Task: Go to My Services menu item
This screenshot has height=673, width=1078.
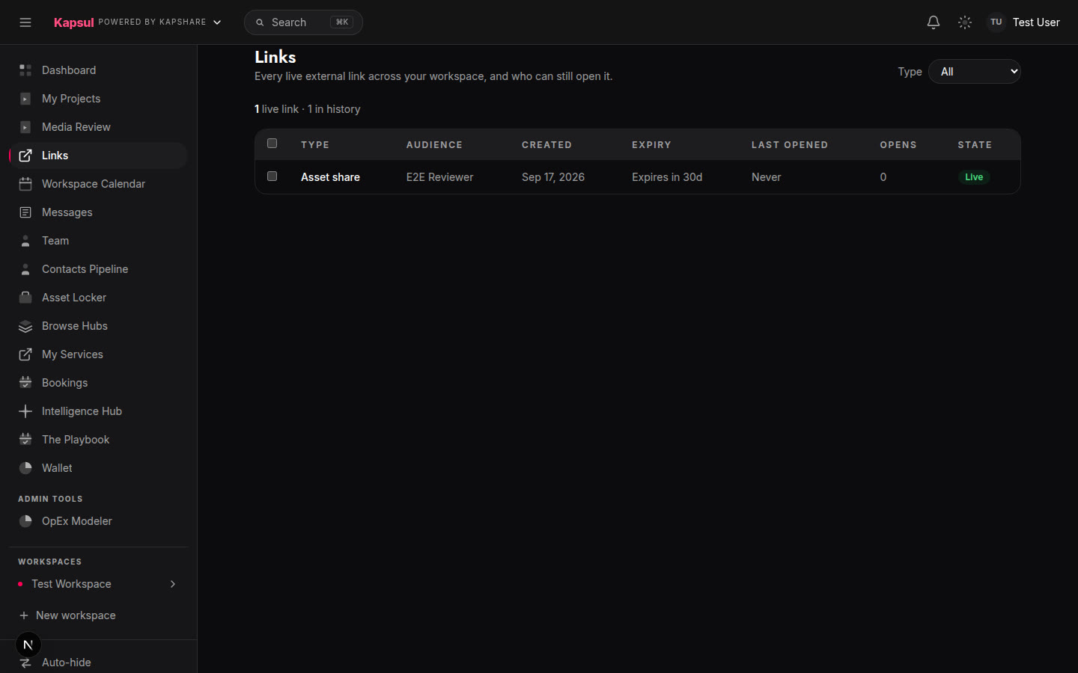Action: [x=98, y=354]
